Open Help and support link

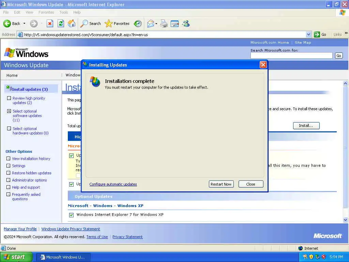click(x=26, y=187)
